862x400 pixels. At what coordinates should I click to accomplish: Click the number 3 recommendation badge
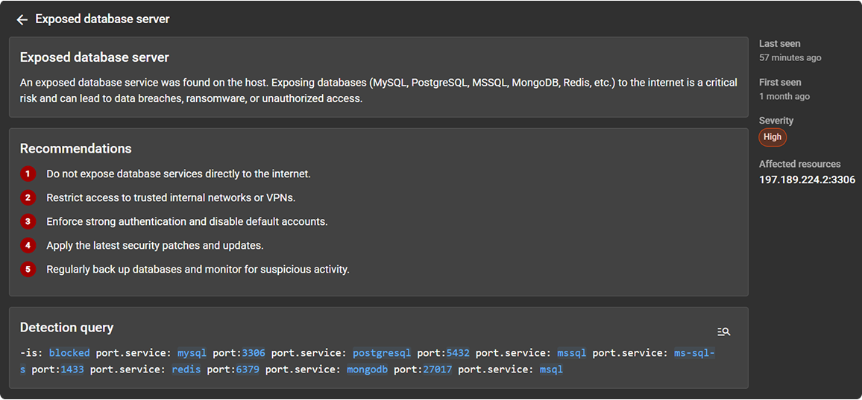(x=28, y=221)
